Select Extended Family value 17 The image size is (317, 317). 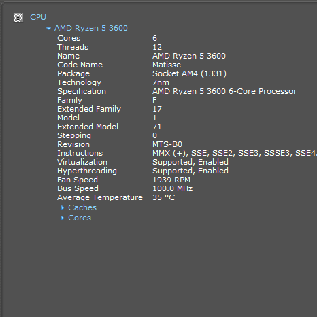(157, 109)
